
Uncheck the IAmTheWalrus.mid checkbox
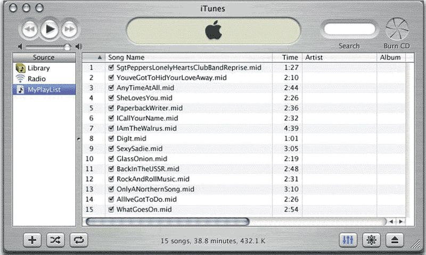pos(111,129)
